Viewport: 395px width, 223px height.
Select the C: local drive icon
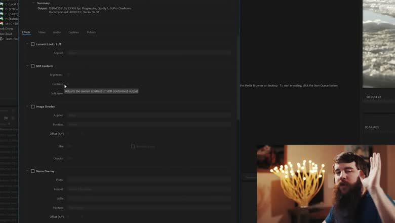coord(2,4)
